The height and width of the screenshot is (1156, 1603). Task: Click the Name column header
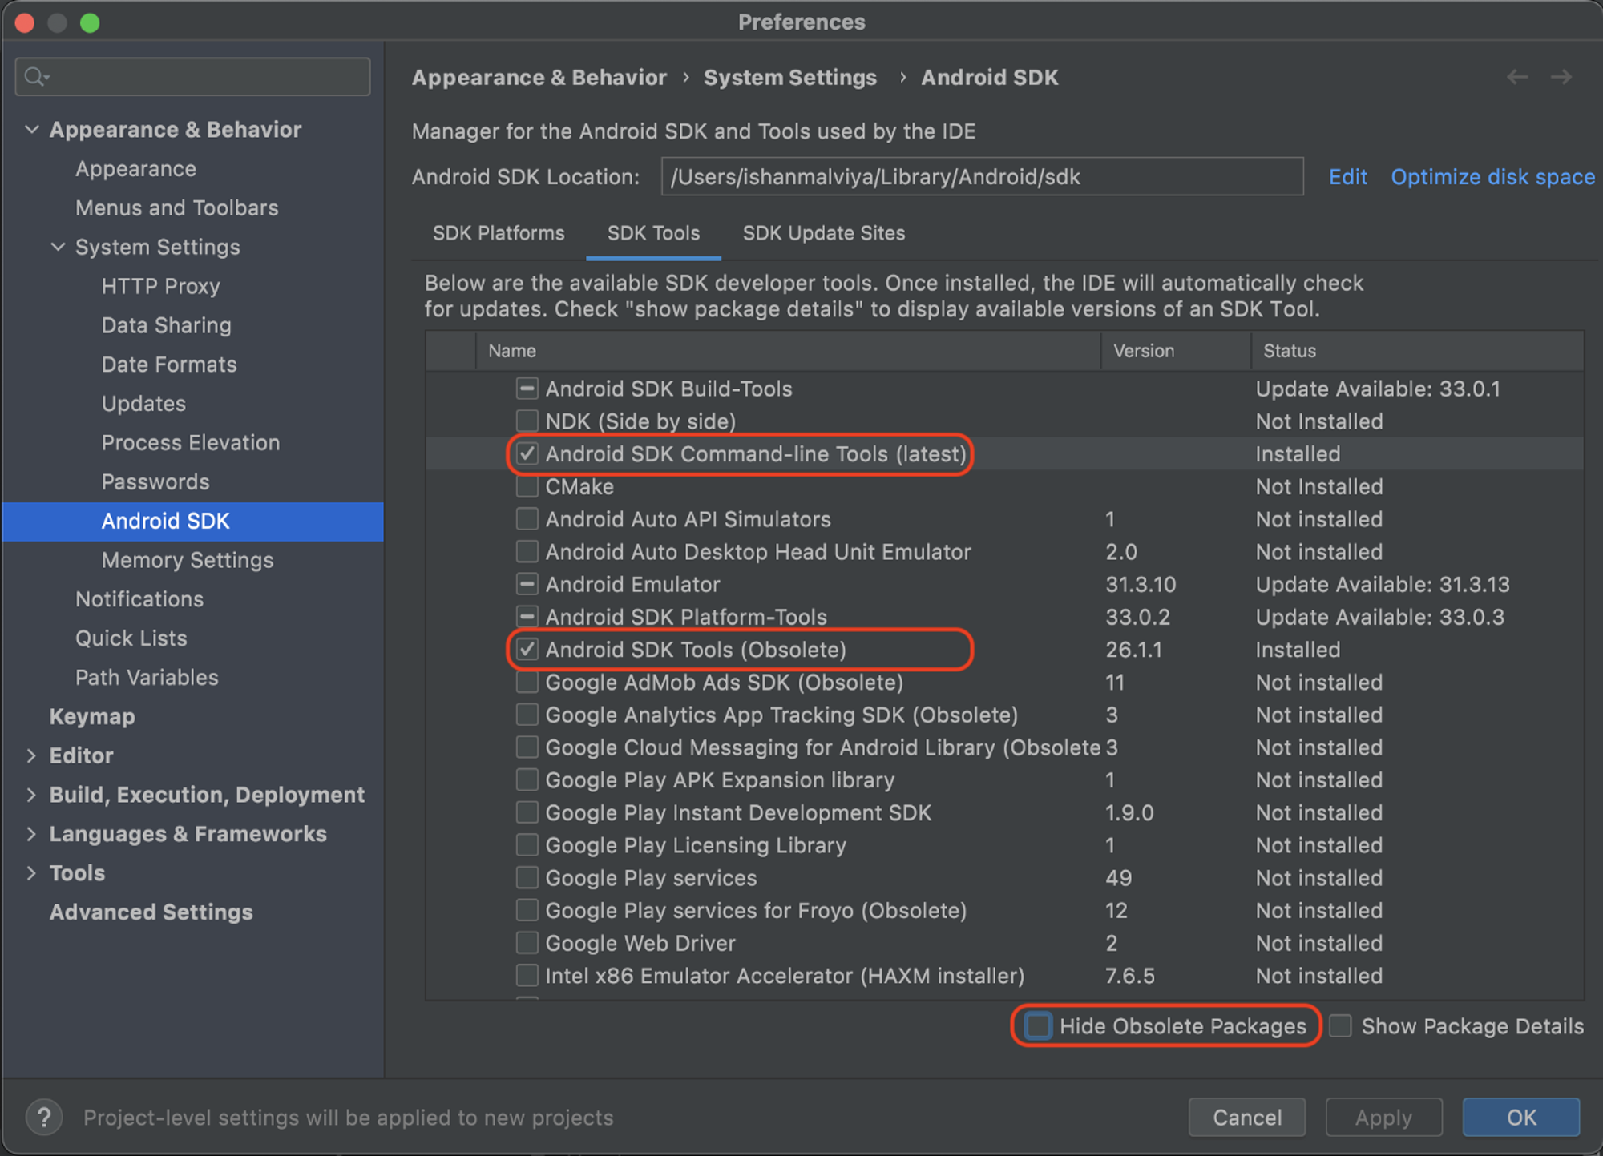789,351
